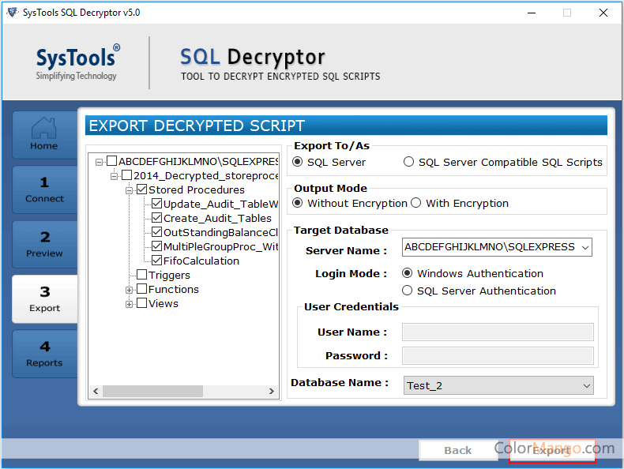This screenshot has width=624, height=469.
Task: Check the Views checkbox
Action: click(141, 303)
